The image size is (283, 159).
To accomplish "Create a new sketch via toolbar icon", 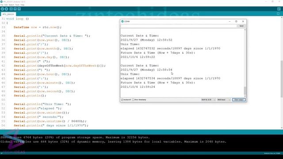I will pos(11,9).
